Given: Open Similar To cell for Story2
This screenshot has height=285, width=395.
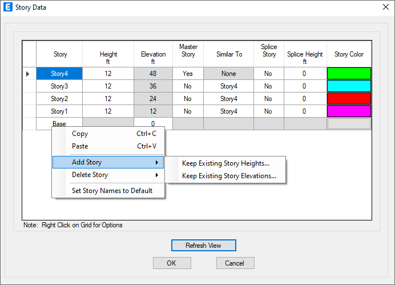Looking at the screenshot, I should tap(228, 99).
